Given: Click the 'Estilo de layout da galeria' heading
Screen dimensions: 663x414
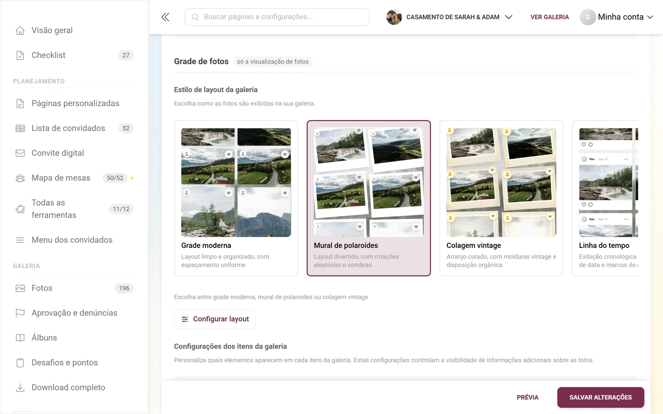Looking at the screenshot, I should [216, 90].
